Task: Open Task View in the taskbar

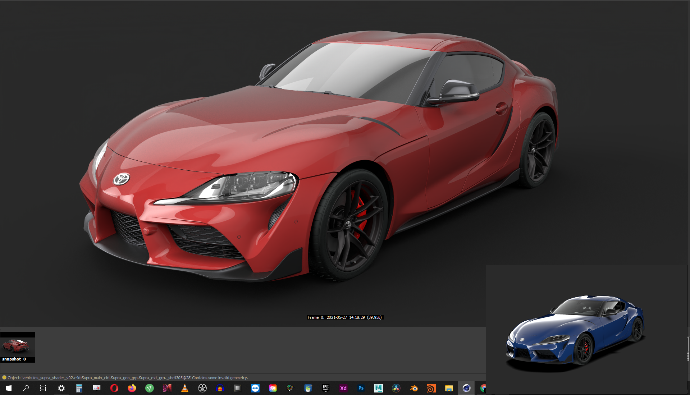Action: (x=43, y=388)
